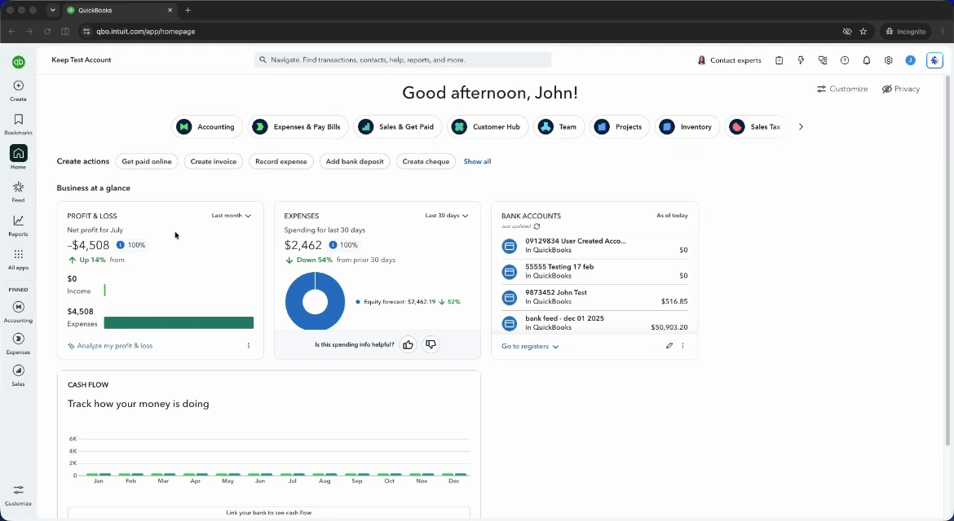Open the Last 30 days period dropdown

[447, 216]
